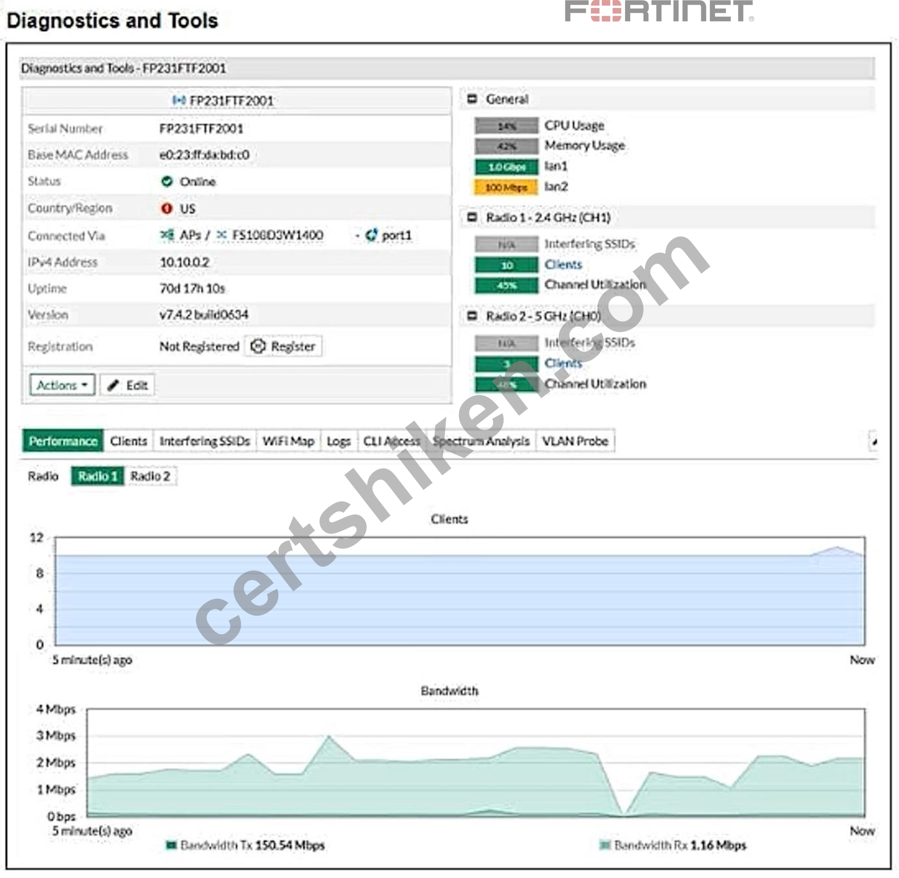Click the Radio 1 Channel Utilization bar
Screen dimensions: 899x878
coord(507,285)
